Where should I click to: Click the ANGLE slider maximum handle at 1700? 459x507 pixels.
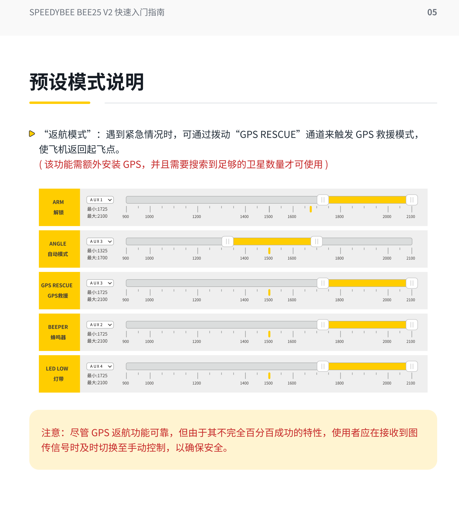(317, 241)
